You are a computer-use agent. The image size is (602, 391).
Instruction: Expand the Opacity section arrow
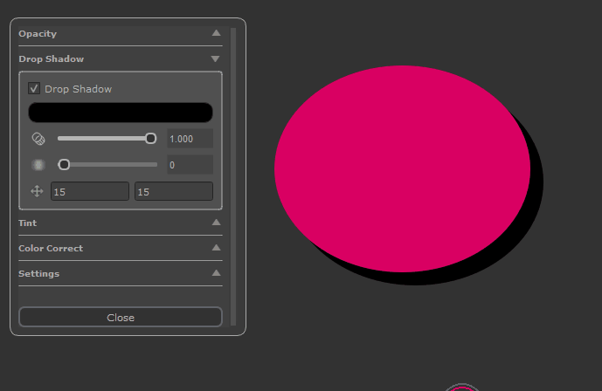(216, 33)
